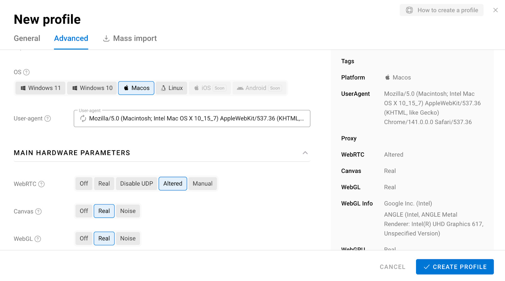Viewport: 505px width, 281px height.
Task: Click the WebRTC help question mark icon
Action: click(41, 184)
